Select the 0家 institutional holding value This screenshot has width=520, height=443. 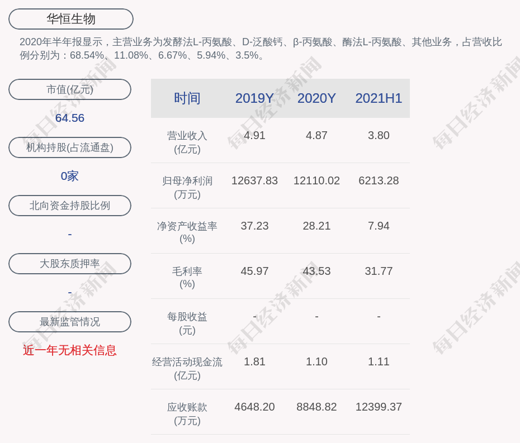pos(70,176)
